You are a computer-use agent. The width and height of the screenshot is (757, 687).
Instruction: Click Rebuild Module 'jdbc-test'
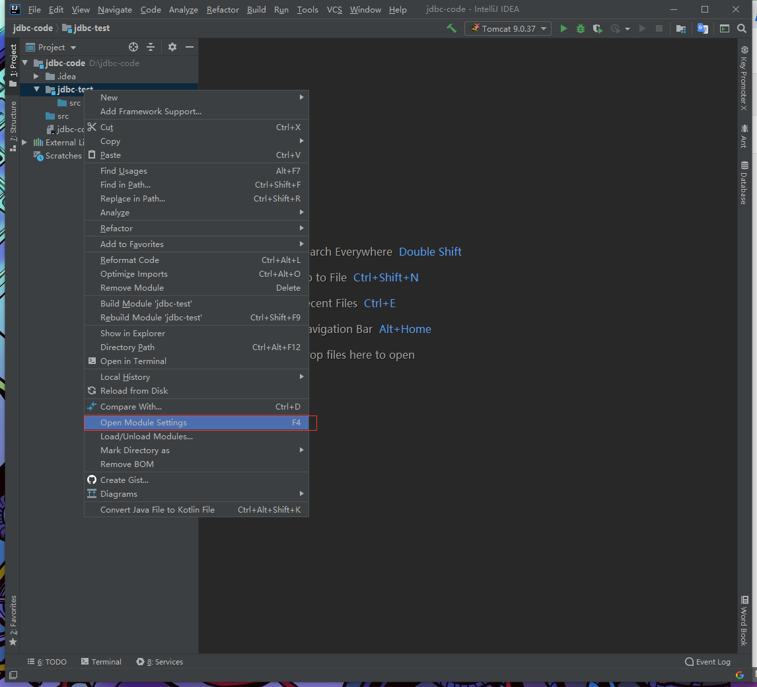tap(196, 317)
